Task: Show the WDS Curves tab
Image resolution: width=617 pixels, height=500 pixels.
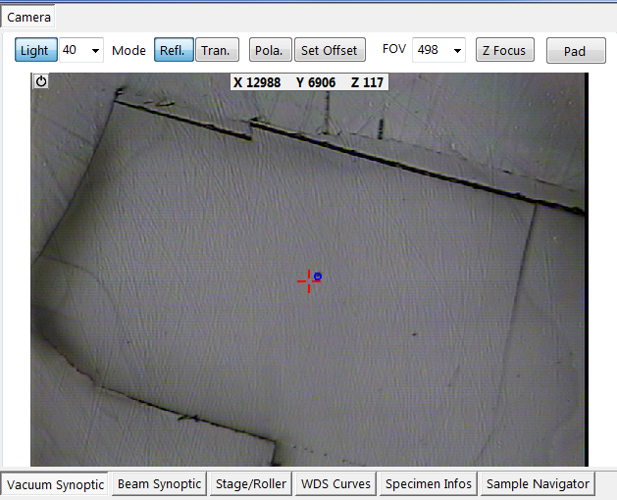Action: pos(336,484)
